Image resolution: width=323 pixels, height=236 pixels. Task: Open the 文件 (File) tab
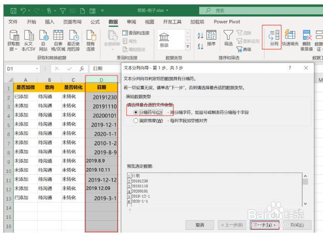13,21
